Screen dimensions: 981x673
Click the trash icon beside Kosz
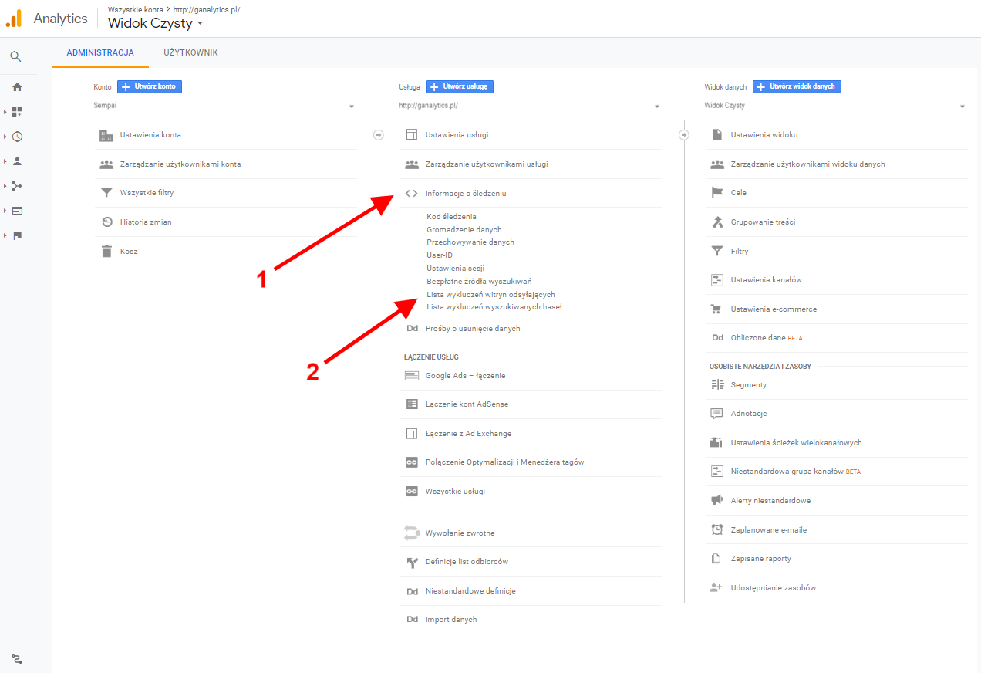(x=106, y=251)
